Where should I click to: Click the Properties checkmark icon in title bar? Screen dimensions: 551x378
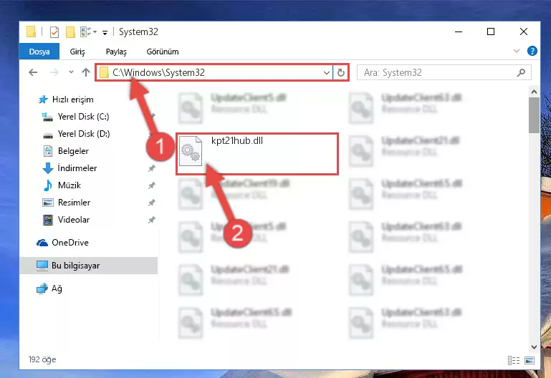[54, 32]
